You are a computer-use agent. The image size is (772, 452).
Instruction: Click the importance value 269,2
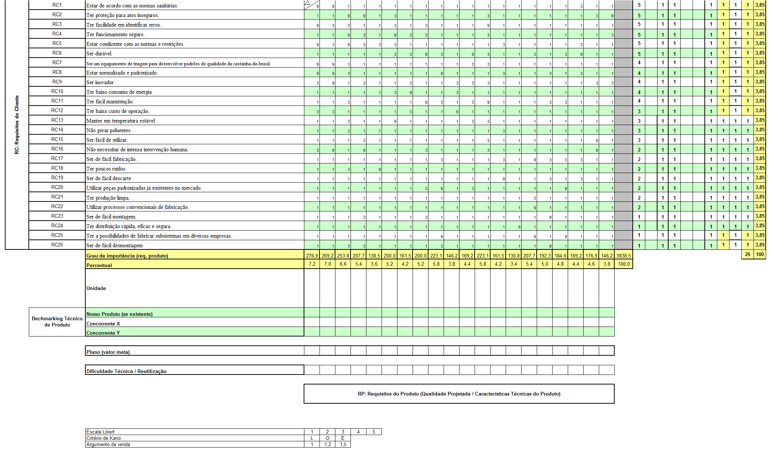328,255
